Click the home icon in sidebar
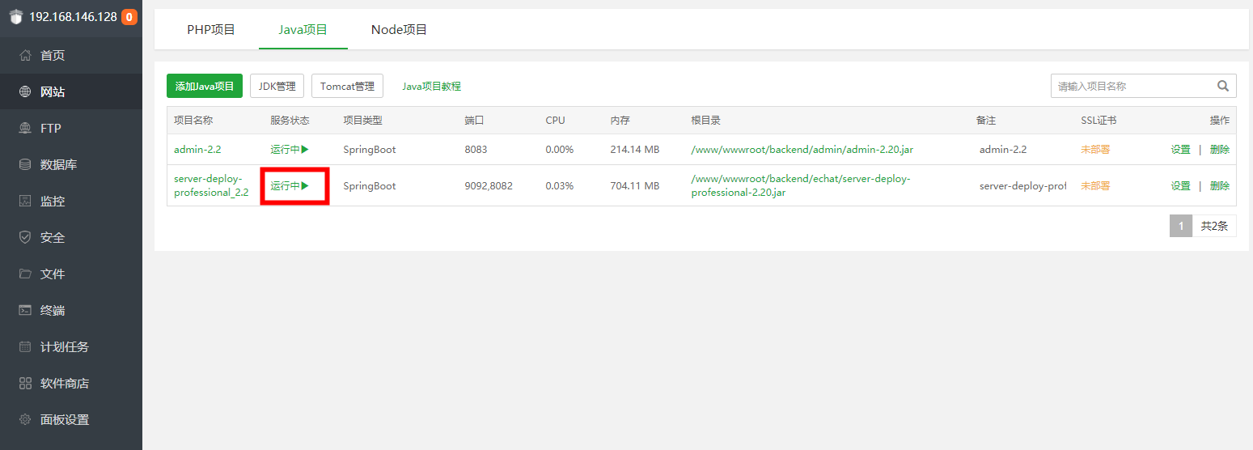This screenshot has width=1253, height=450. [x=25, y=56]
